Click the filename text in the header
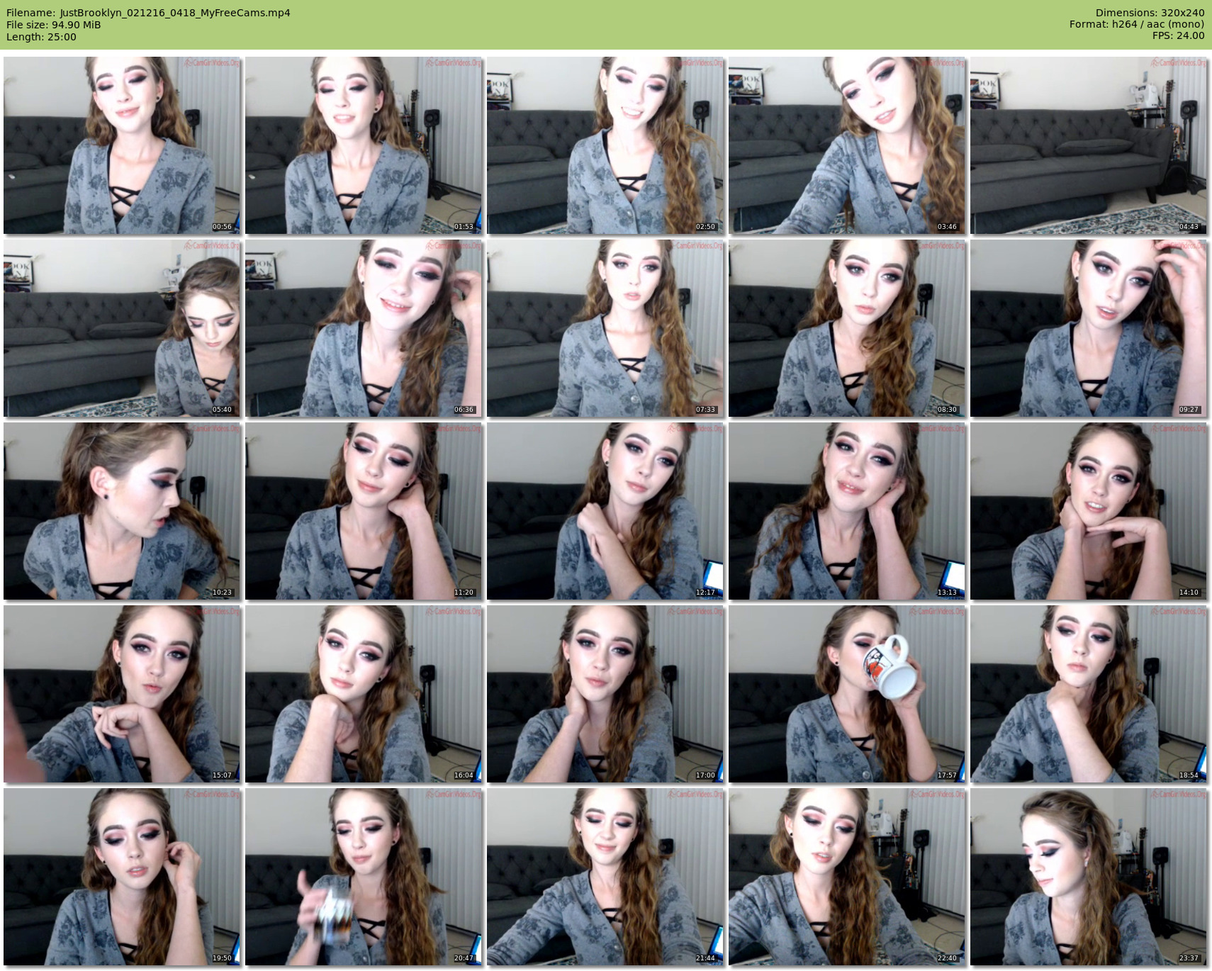The image size is (1212, 971). [148, 13]
